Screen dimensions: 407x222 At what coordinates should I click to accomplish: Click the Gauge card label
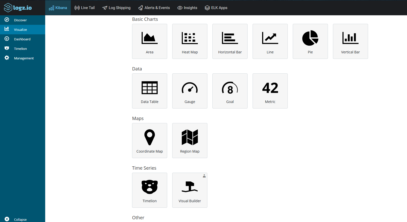pos(190,102)
